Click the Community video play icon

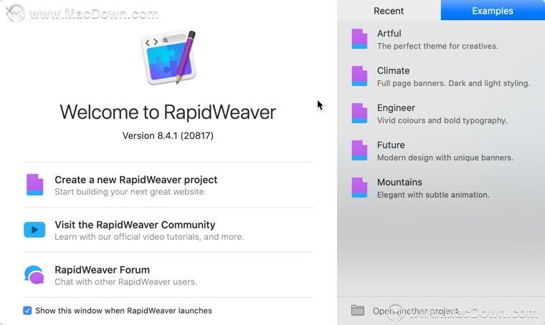click(34, 230)
